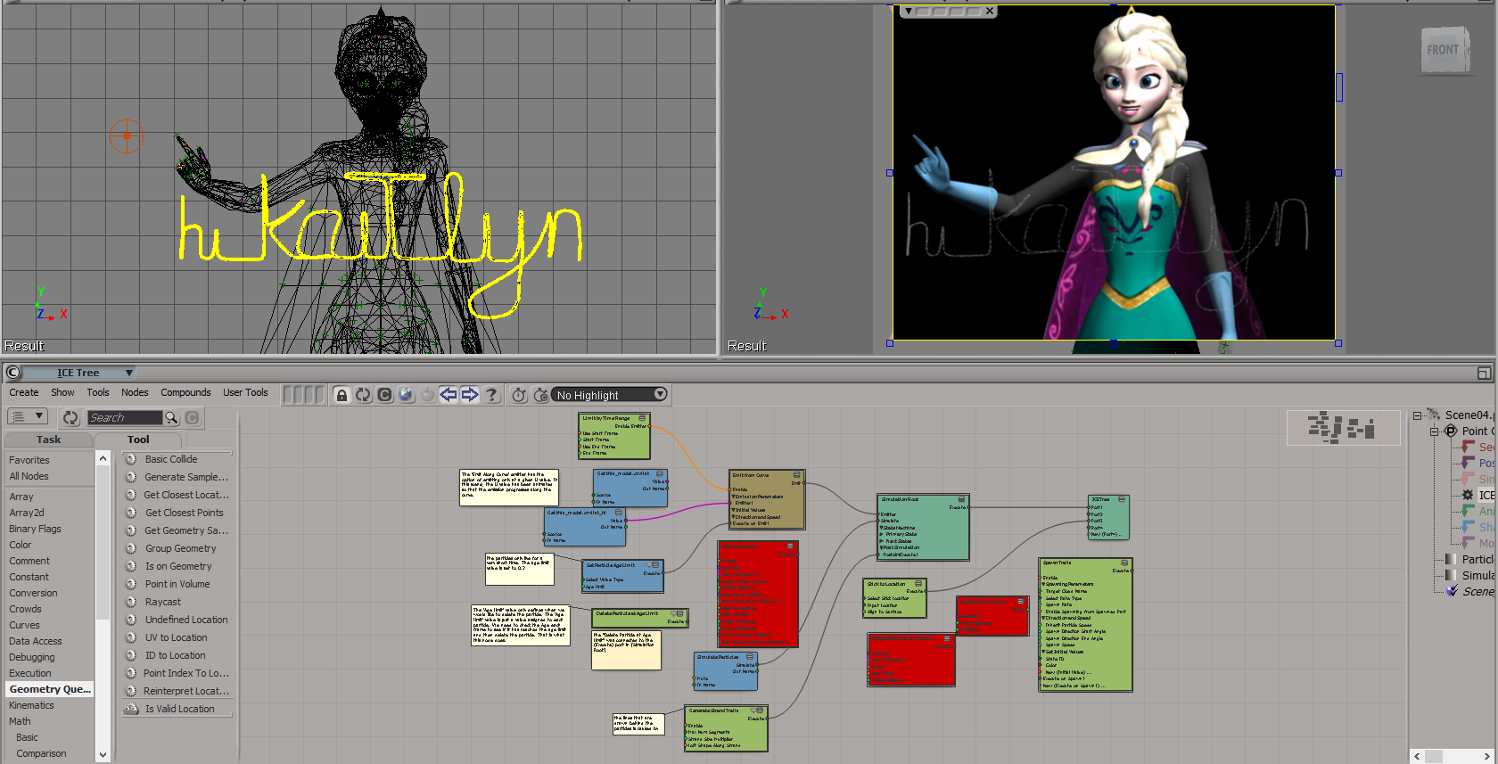Click the circular C icon left of ICE Tree
1498x764 pixels.
point(12,373)
